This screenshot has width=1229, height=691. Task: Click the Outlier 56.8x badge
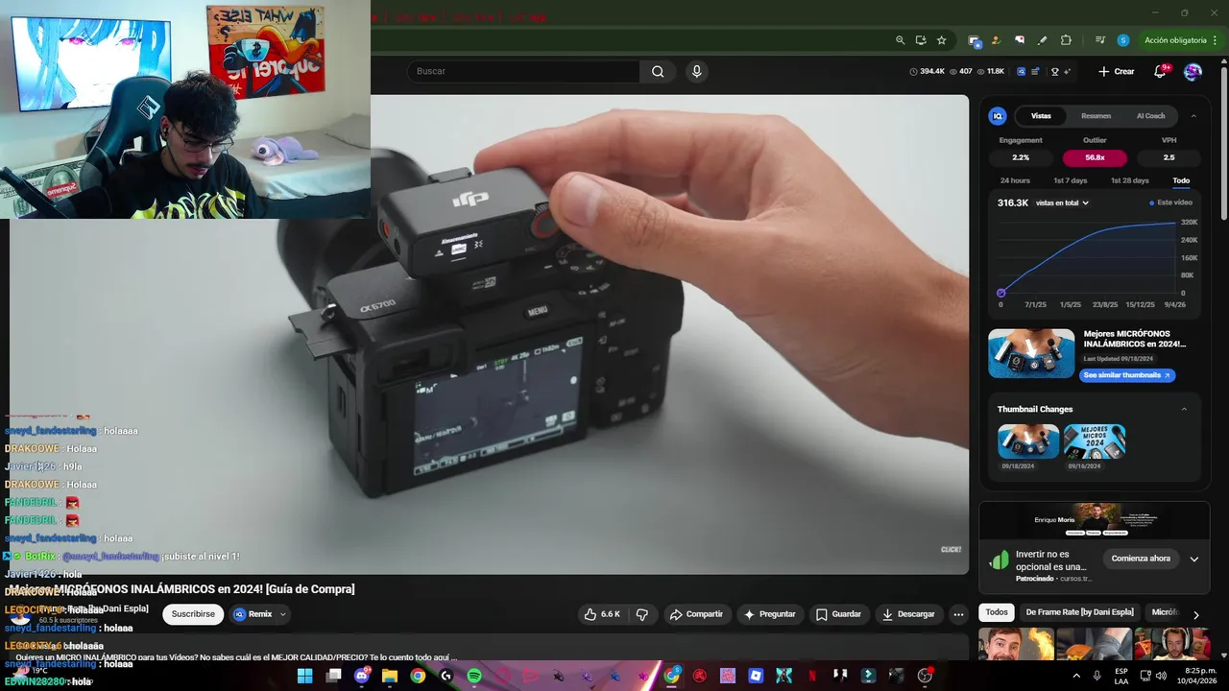1095,157
